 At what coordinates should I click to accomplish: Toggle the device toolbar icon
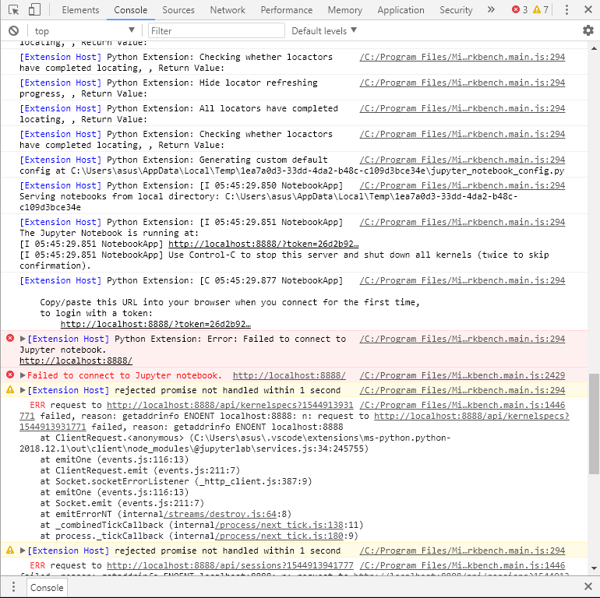(x=35, y=9)
